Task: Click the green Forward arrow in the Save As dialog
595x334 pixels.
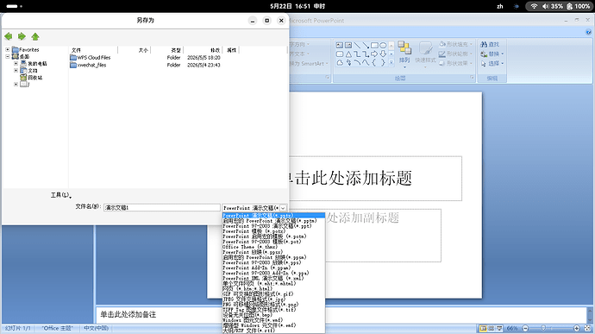Action: pos(22,36)
